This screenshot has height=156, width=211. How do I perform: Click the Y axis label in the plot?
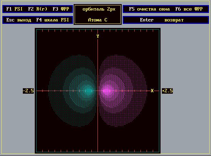98,36
